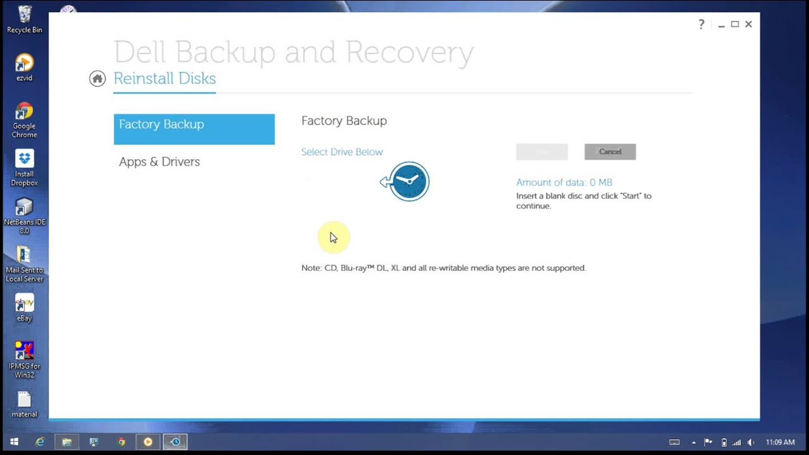This screenshot has width=809, height=455.
Task: Click the Reinstall Disks heading link
Action: 164,78
